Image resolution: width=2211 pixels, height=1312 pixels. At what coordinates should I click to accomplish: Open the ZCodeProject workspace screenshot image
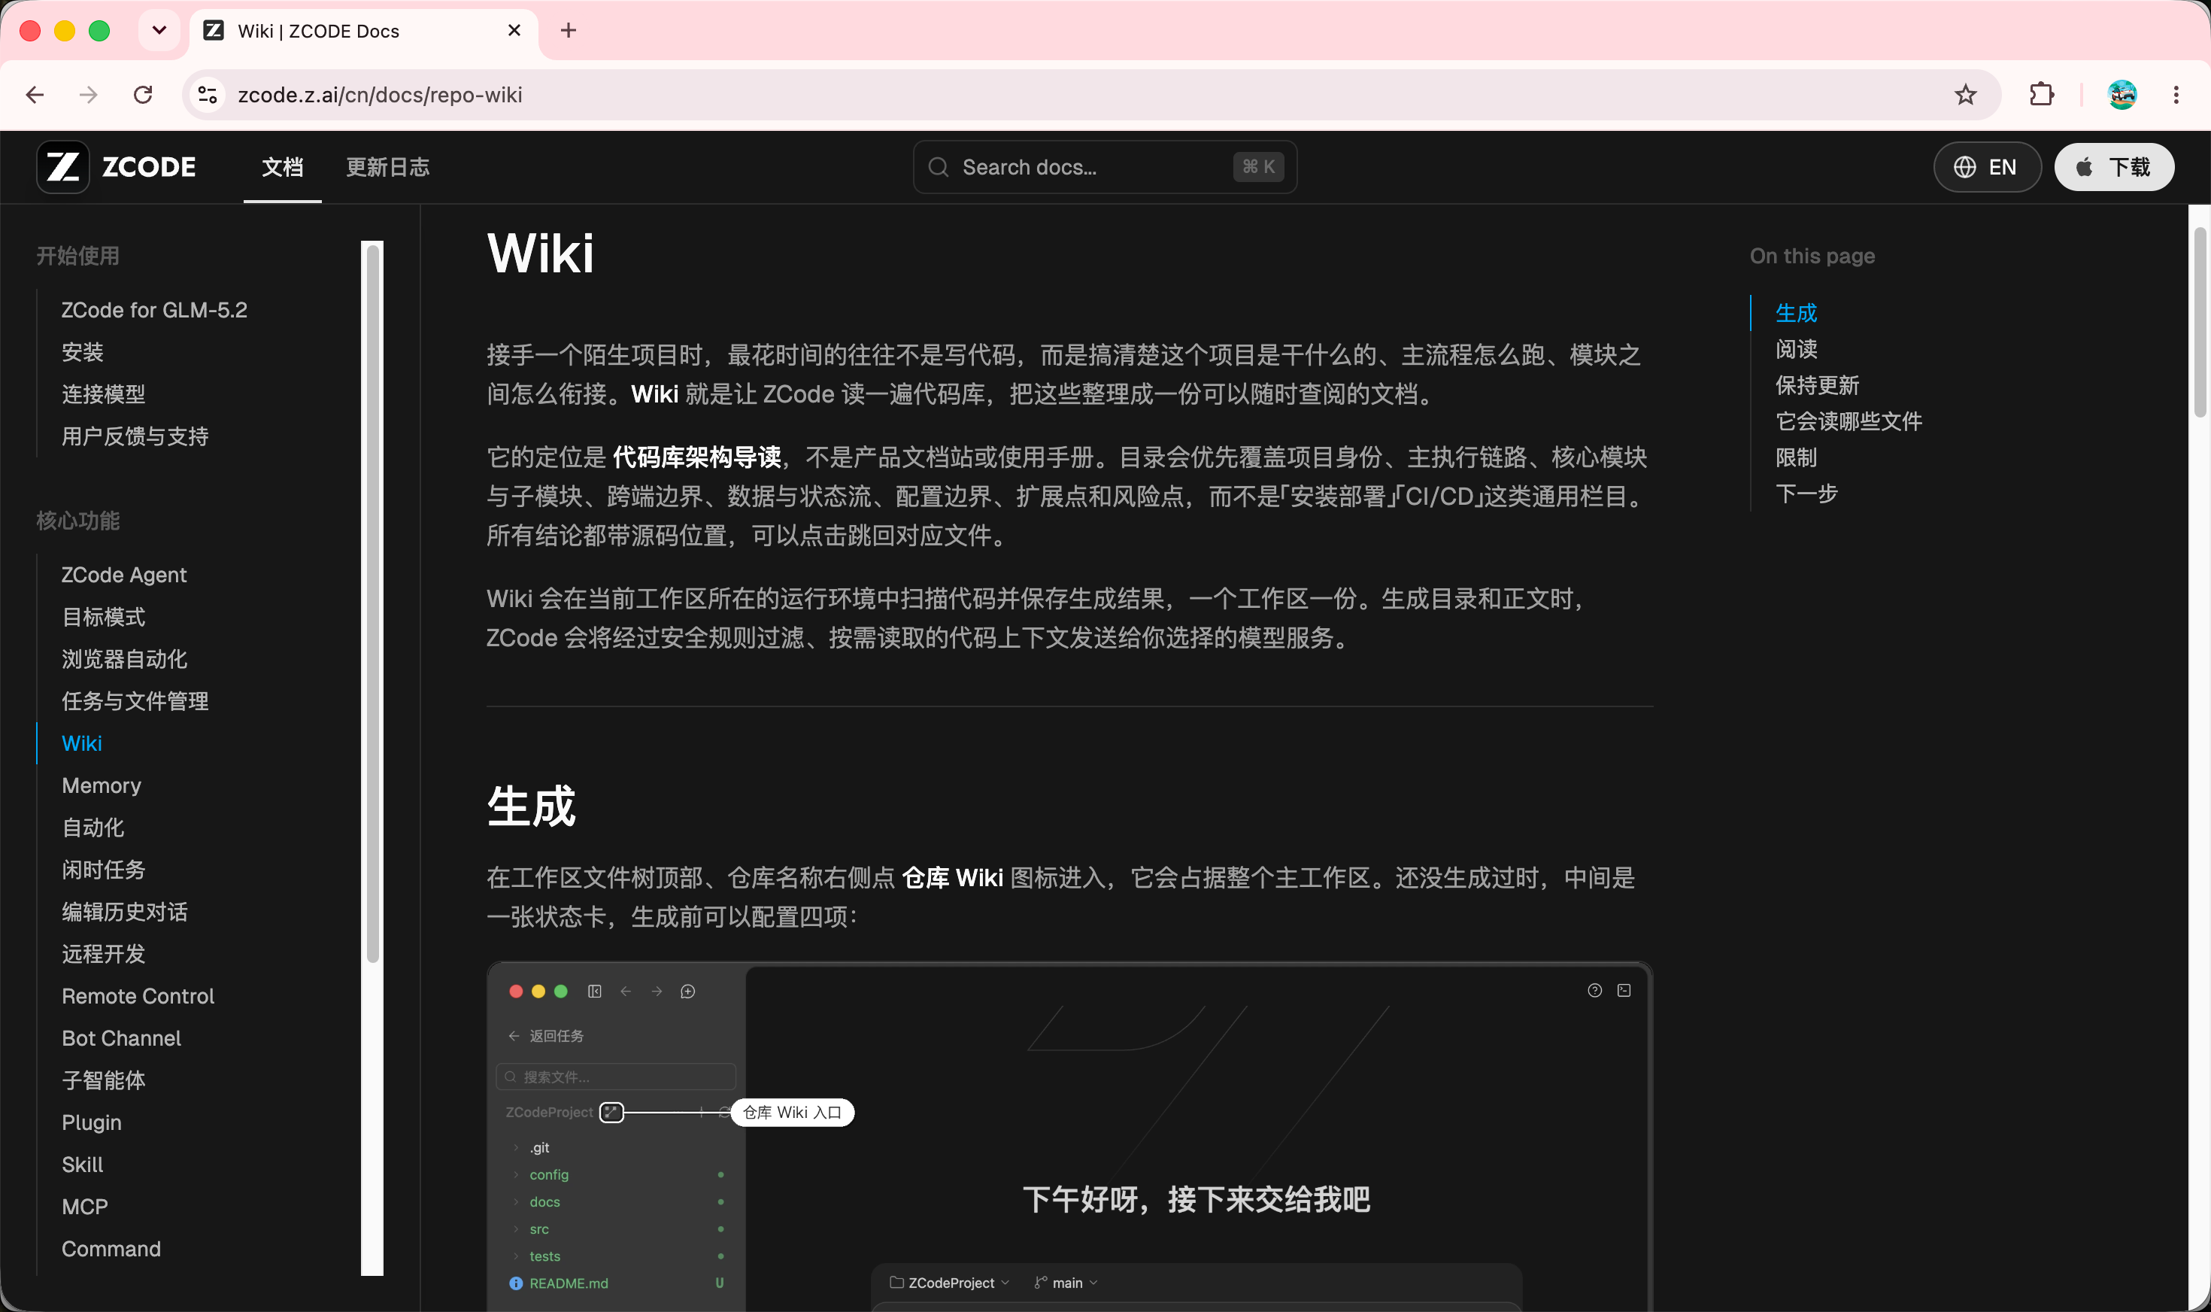(x=1069, y=1137)
